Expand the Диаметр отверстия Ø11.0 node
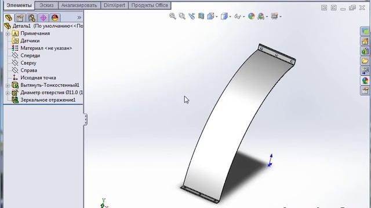Viewport: 371px width, 208px height. (x=8, y=93)
